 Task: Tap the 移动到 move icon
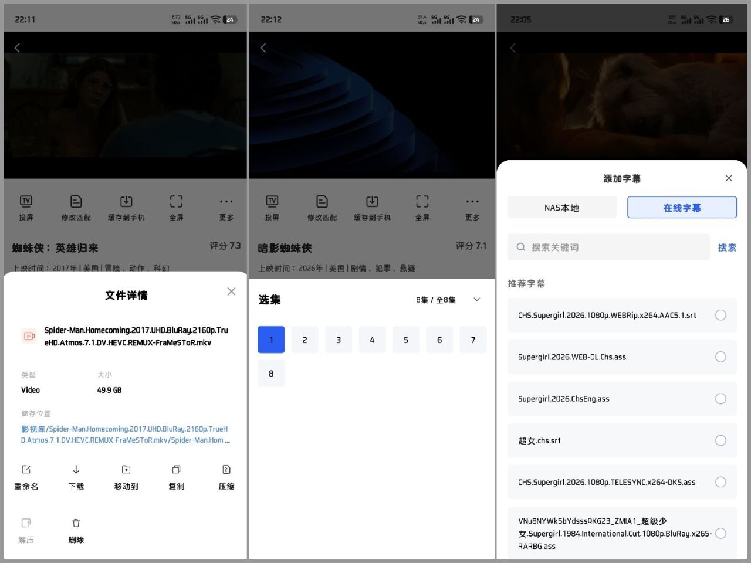click(126, 470)
